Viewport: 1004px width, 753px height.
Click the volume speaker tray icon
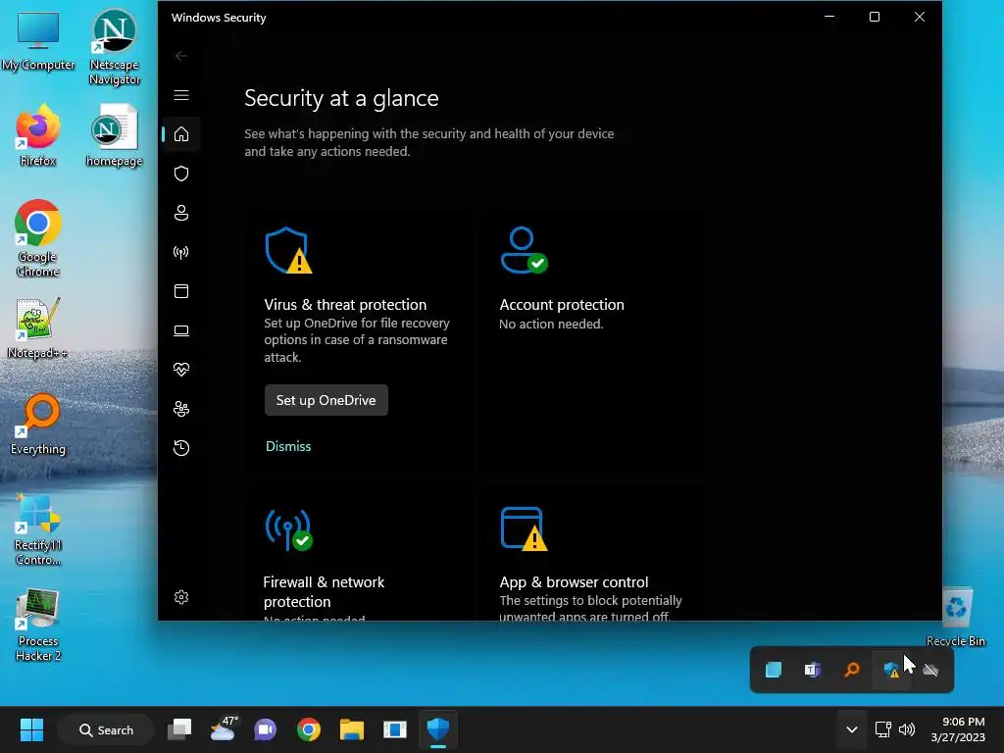[907, 729]
